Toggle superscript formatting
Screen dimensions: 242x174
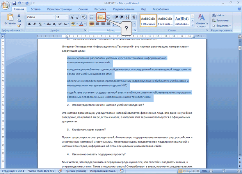click(x=60, y=24)
